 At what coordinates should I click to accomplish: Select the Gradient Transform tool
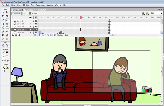tap(7, 16)
